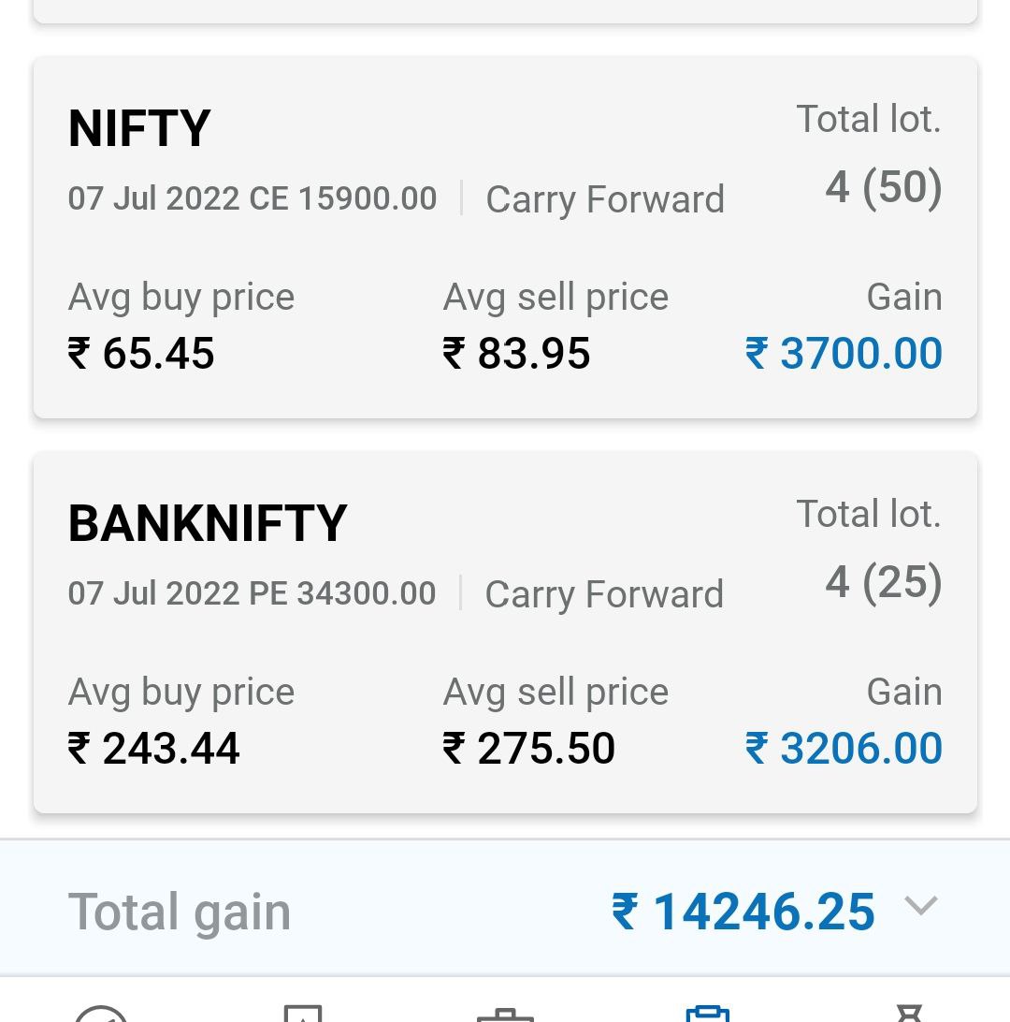Viewport: 1010px width, 1022px height.
Task: Tap Carry Forward label on NIFTY card
Action: coord(605,199)
